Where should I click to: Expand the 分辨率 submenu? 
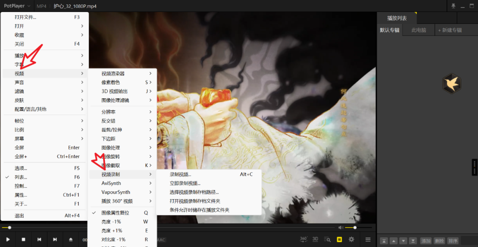click(123, 112)
